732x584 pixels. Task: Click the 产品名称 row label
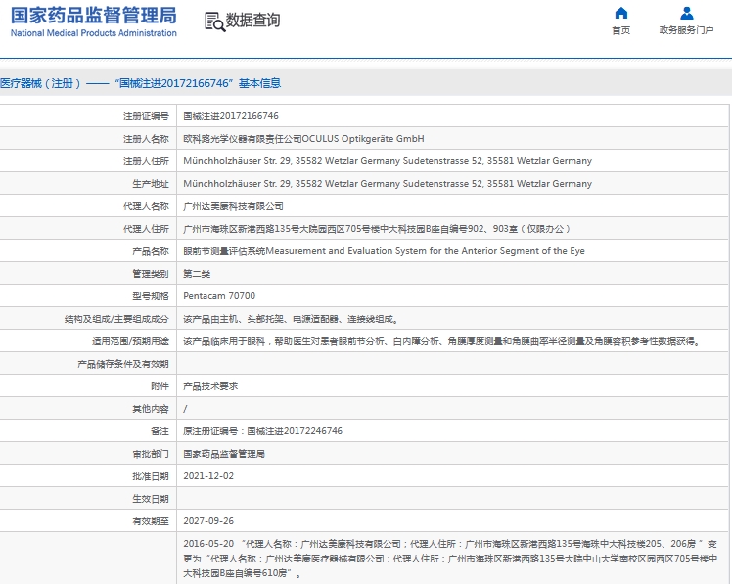pyautogui.click(x=151, y=251)
